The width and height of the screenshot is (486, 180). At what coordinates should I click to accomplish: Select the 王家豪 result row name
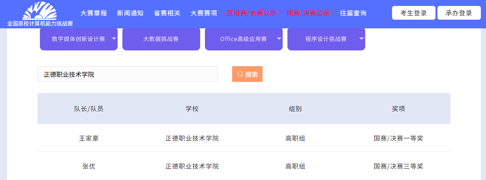(x=89, y=138)
